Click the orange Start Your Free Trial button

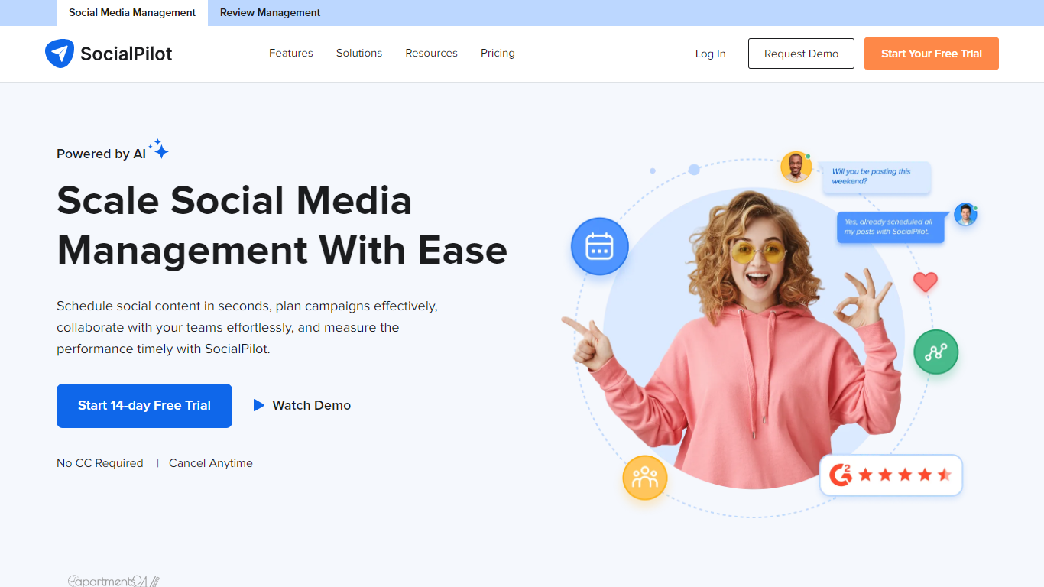tap(932, 54)
